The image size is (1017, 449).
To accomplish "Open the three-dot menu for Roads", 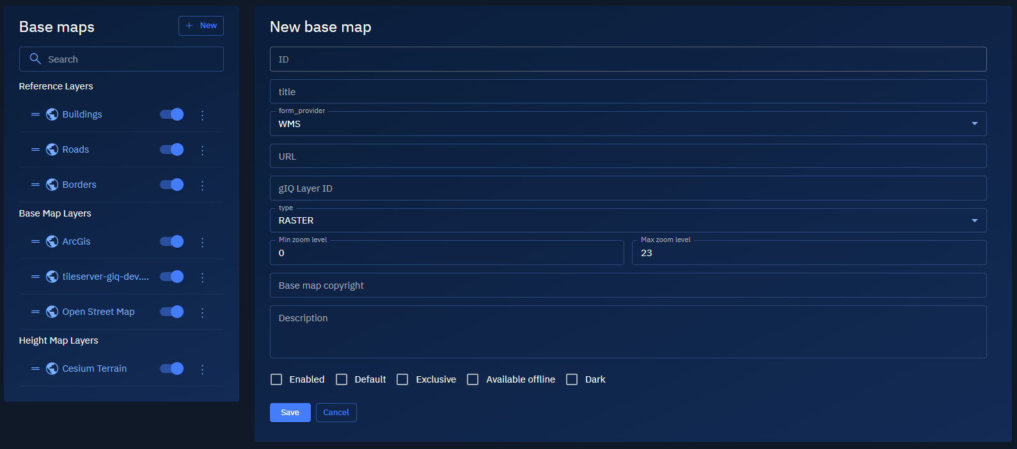I will pyautogui.click(x=202, y=150).
